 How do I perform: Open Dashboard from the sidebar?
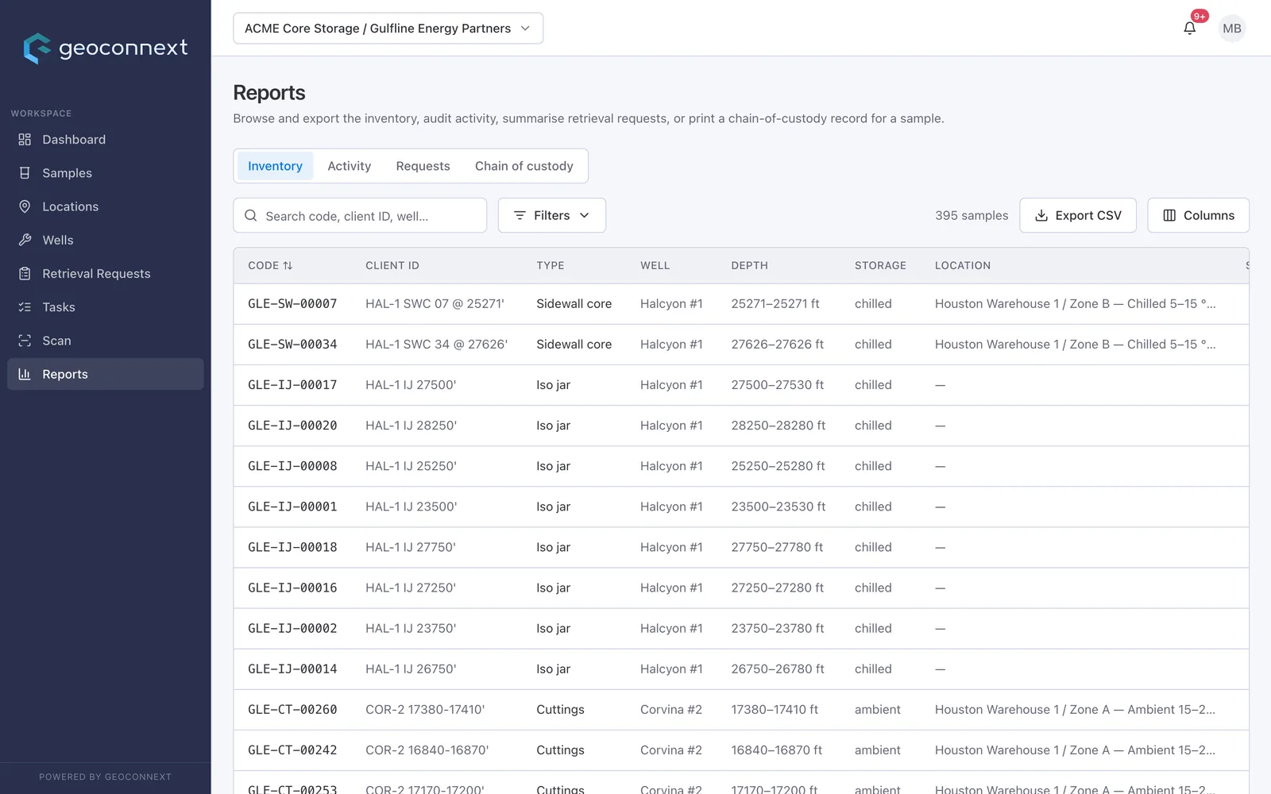click(x=106, y=140)
